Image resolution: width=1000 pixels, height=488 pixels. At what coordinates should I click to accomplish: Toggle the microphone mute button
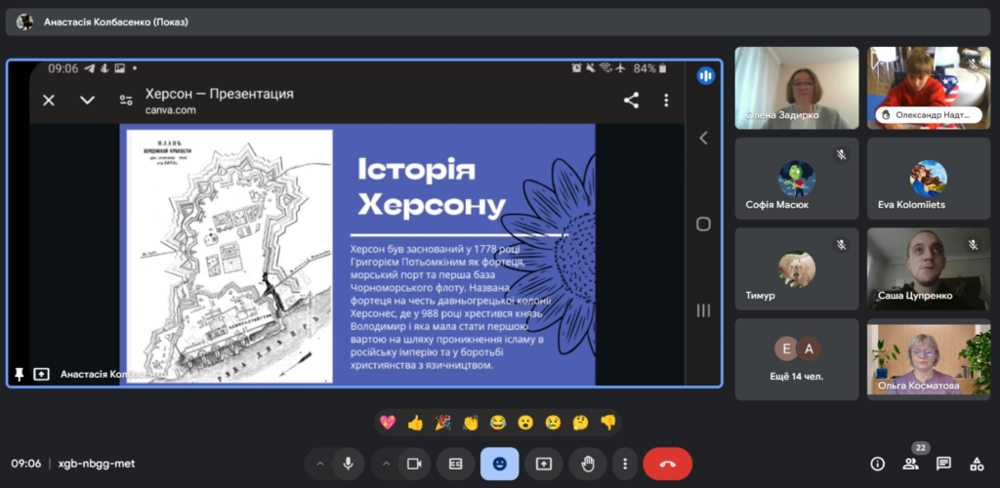tap(348, 464)
